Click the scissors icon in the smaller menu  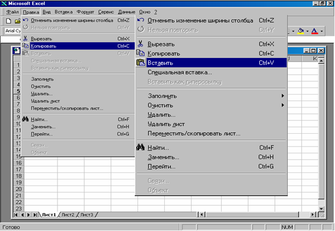(x=25, y=39)
